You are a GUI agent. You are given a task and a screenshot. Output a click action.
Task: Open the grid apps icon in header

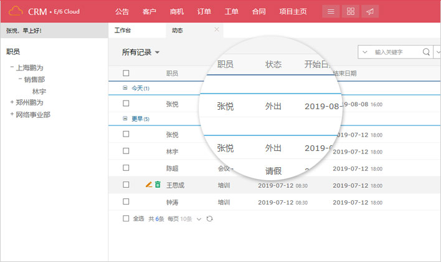click(351, 11)
